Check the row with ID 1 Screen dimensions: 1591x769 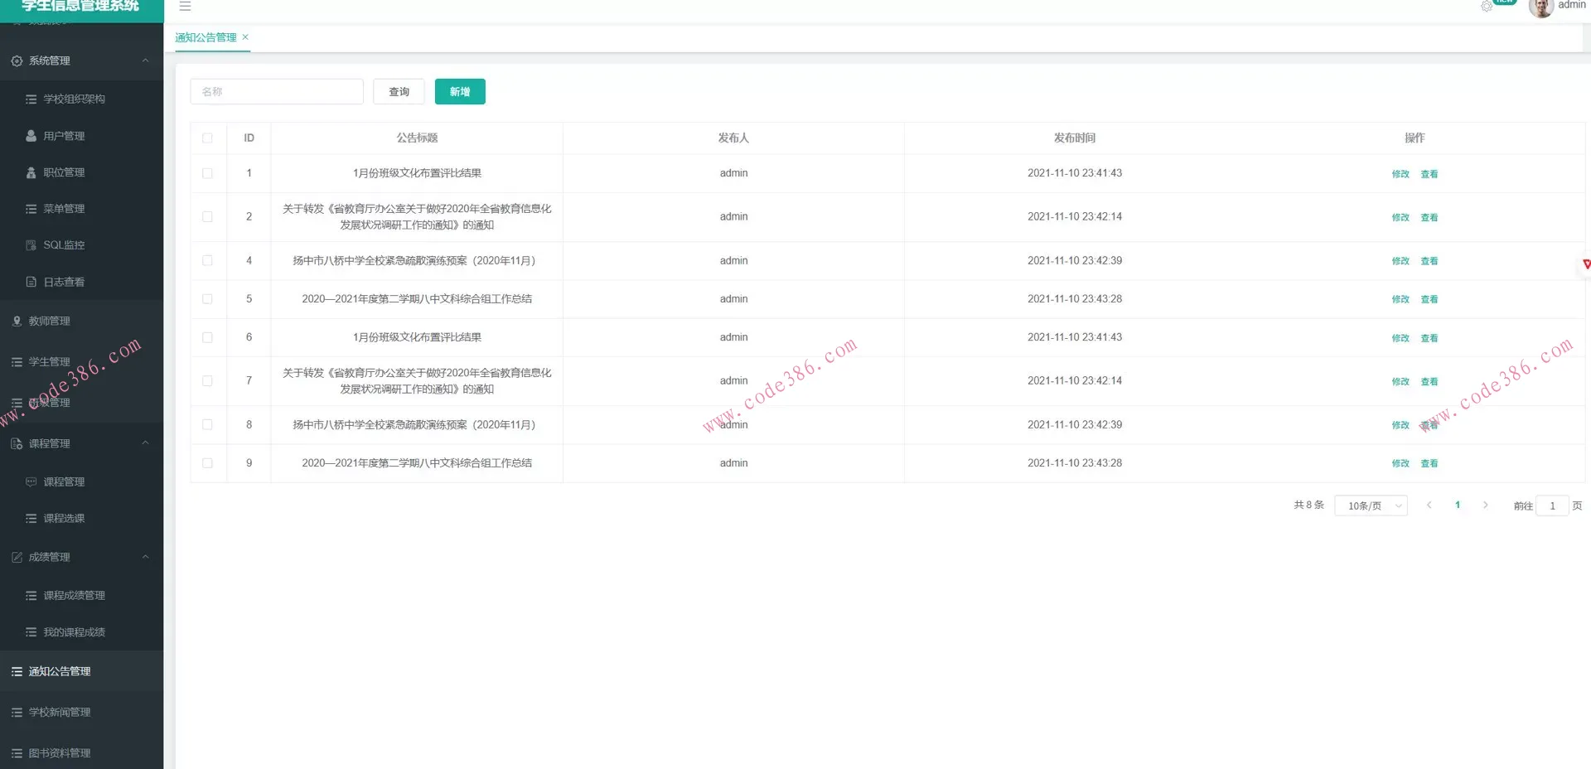207,174
